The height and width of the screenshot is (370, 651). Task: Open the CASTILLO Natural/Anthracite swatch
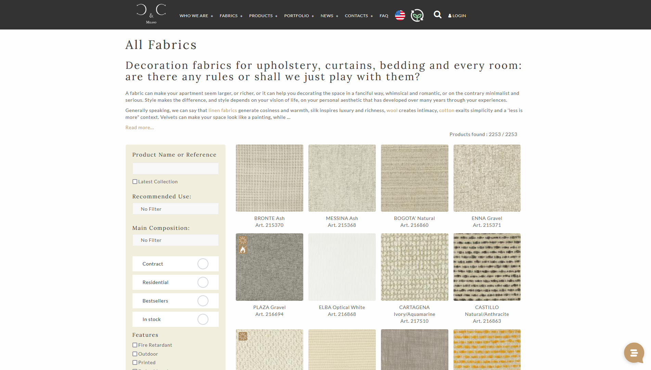click(487, 267)
